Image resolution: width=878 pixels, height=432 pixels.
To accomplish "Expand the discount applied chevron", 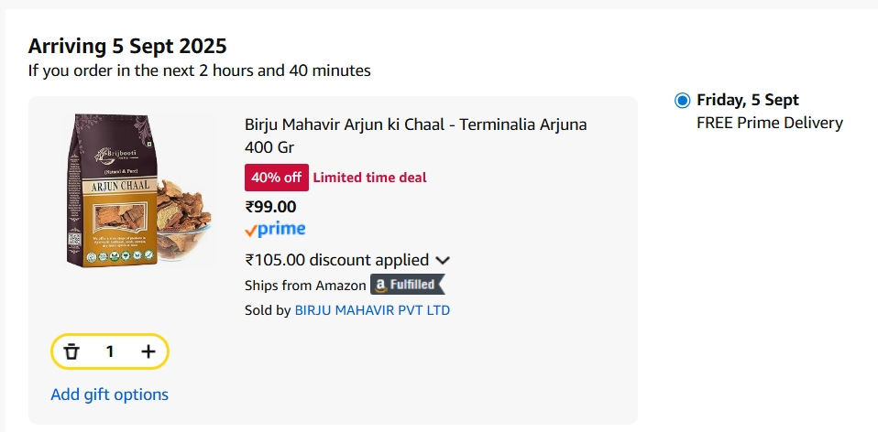I will [443, 261].
